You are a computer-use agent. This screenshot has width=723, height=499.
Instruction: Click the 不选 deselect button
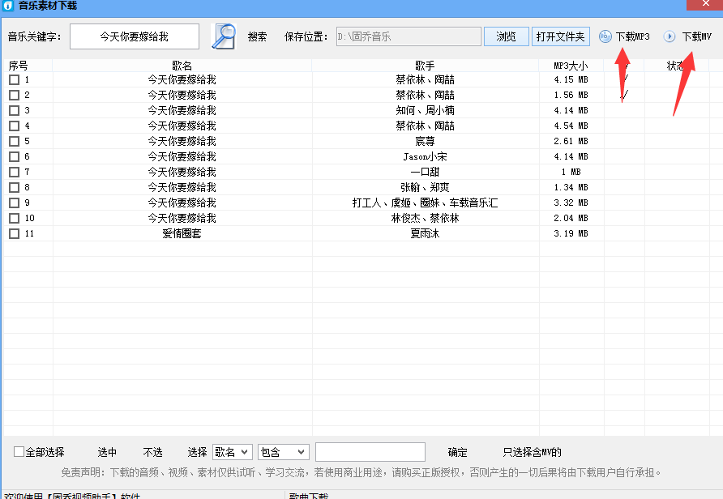point(152,451)
